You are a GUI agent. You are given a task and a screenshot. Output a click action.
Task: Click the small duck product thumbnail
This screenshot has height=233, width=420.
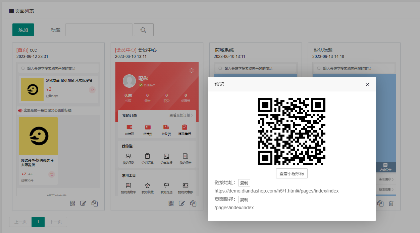pos(32,90)
